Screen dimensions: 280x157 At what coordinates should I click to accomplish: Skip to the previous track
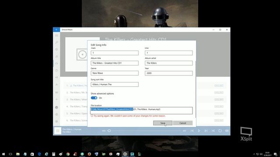tap(192, 131)
